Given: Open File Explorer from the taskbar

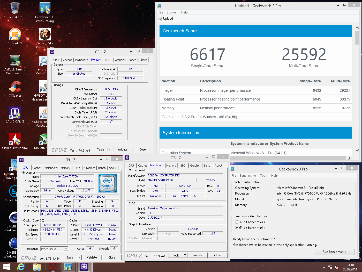Looking at the screenshot, I should 37,267.
